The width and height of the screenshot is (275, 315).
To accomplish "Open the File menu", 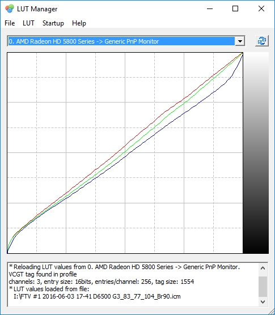I will pos(10,23).
